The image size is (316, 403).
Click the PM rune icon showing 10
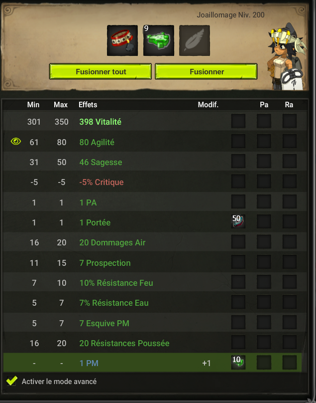(x=238, y=362)
